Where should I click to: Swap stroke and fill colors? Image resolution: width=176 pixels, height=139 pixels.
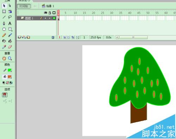[11, 83]
